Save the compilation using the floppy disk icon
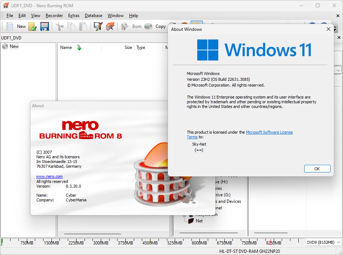The width and height of the screenshot is (343, 255). click(44, 26)
